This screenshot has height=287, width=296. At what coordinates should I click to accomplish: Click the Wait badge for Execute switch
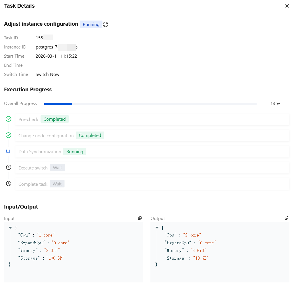(57, 168)
